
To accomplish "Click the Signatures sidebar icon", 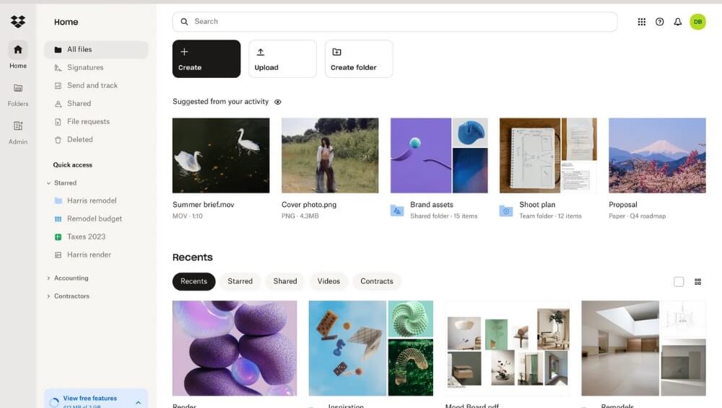I will point(58,68).
